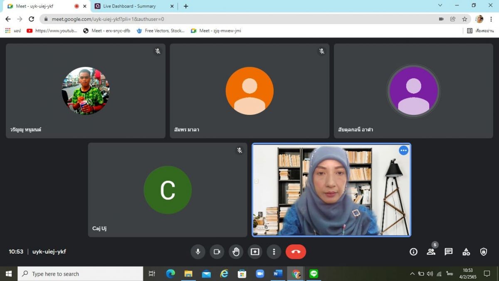499x281 pixels.
Task: Open the Activities panel
Action: [466, 252]
